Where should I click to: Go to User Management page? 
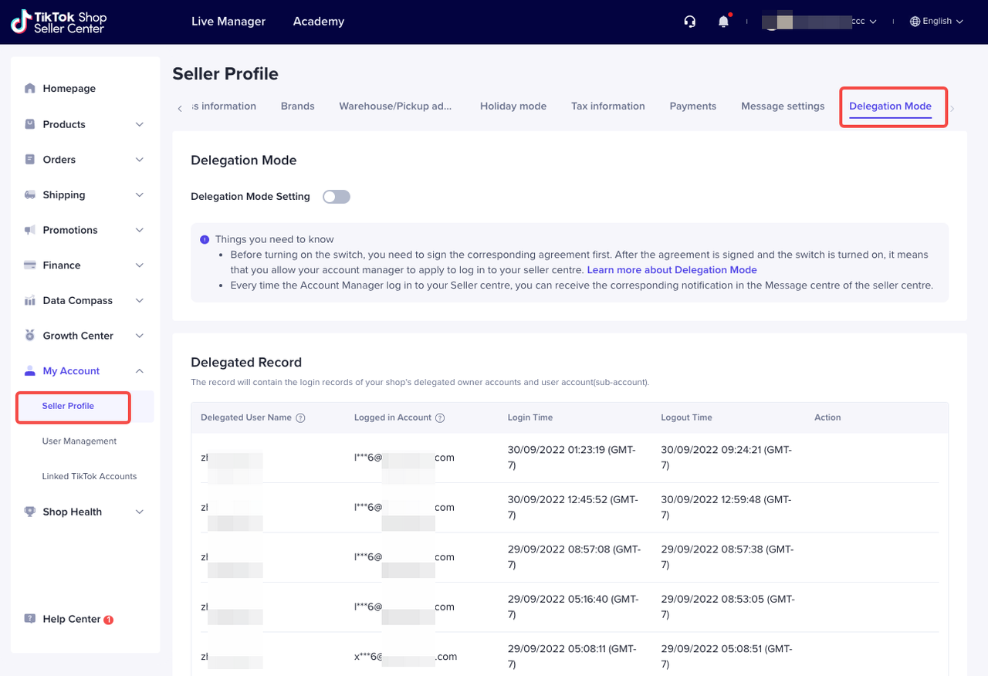pyautogui.click(x=80, y=441)
